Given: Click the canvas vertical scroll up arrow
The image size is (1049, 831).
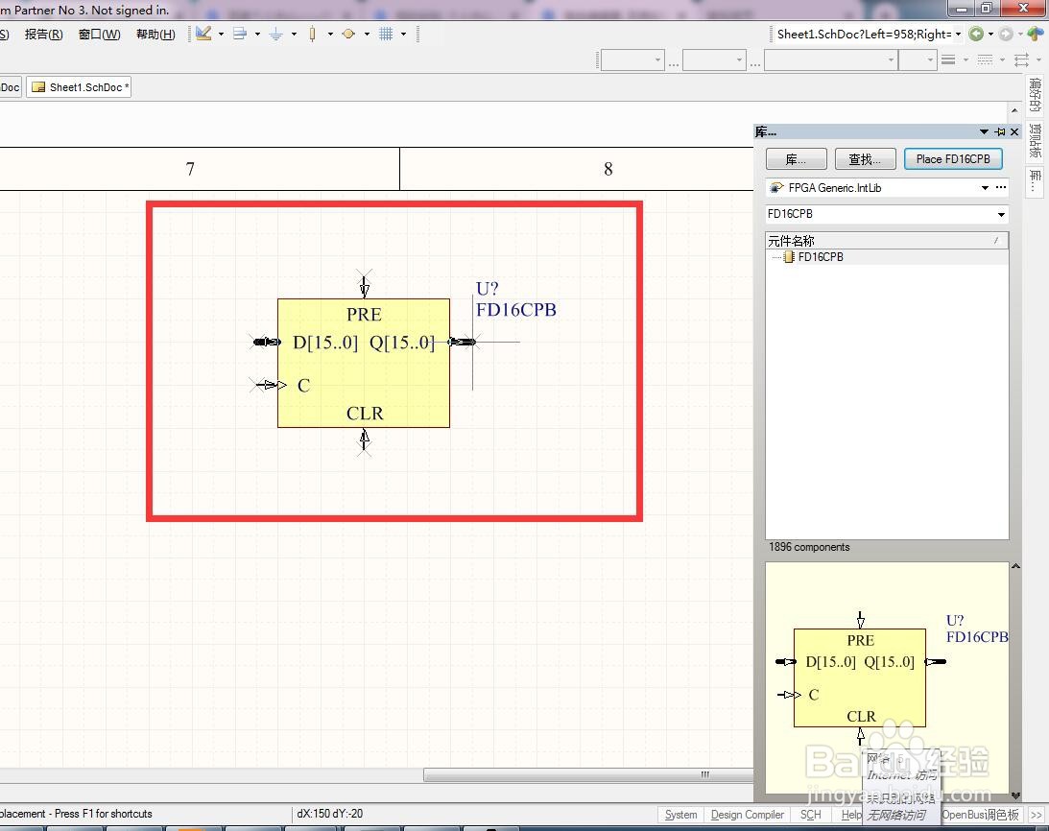Looking at the screenshot, I should click(x=1014, y=110).
